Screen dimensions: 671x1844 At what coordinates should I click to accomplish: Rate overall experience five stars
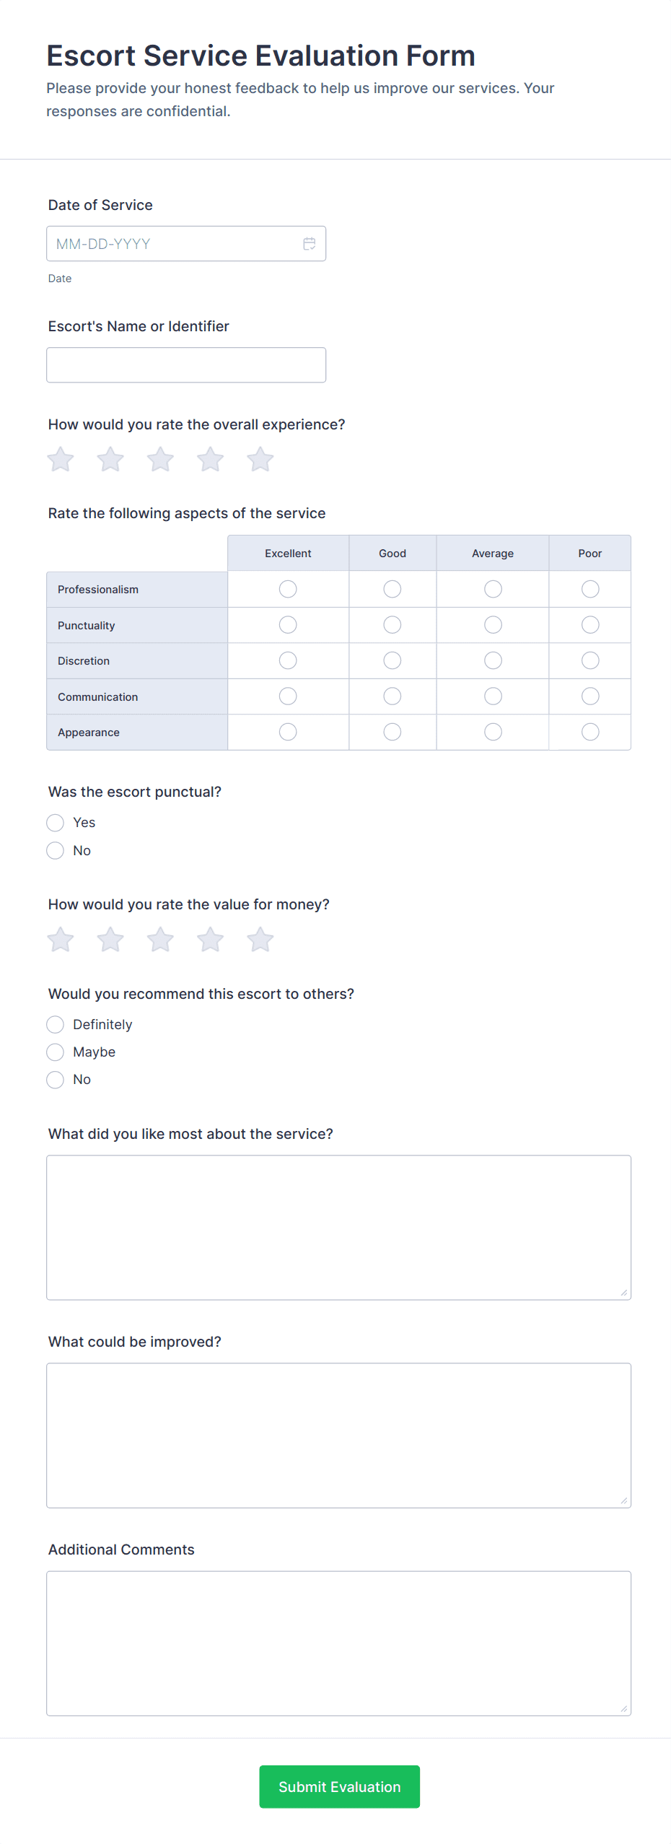pos(260,459)
